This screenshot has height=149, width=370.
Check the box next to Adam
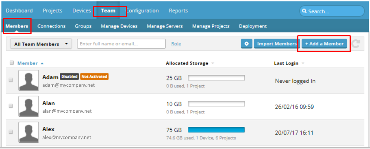pyautogui.click(x=11, y=80)
